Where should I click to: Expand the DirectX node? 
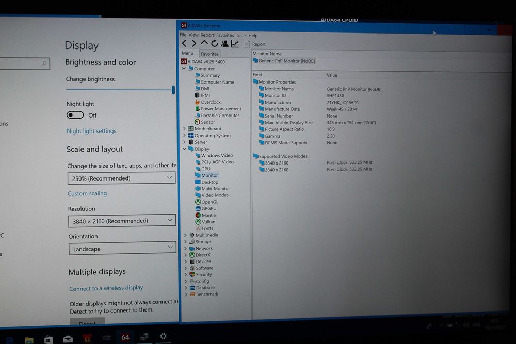pyautogui.click(x=185, y=255)
